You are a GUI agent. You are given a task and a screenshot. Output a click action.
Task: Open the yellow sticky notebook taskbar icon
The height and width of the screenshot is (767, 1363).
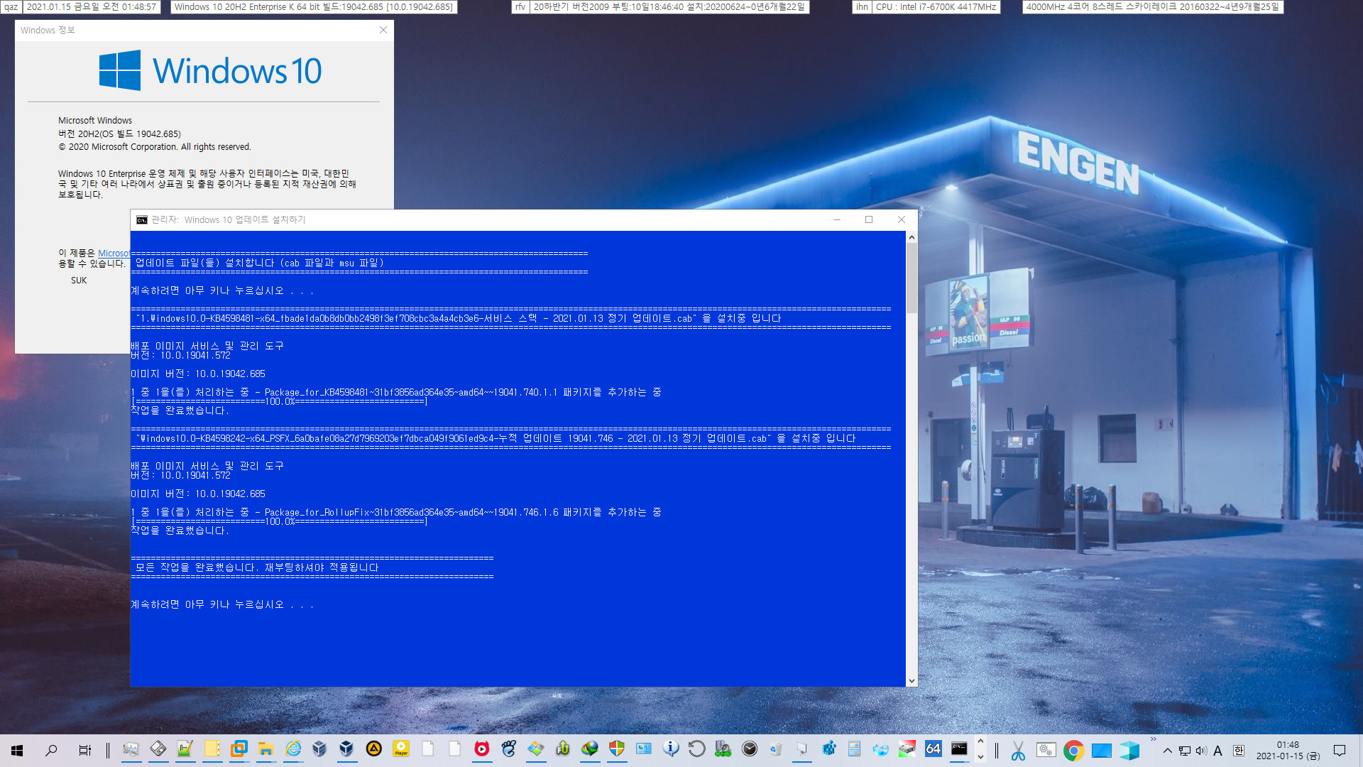coord(212,749)
